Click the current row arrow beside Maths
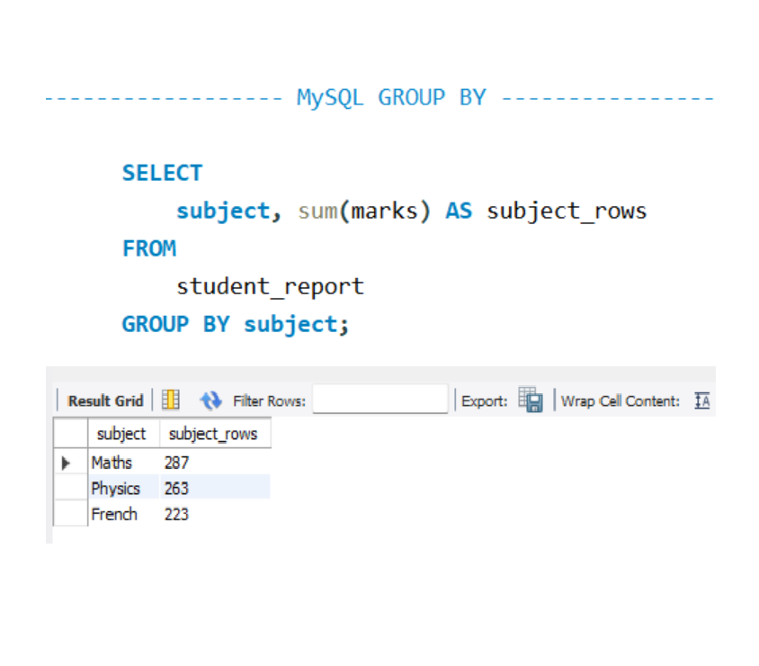 66,463
